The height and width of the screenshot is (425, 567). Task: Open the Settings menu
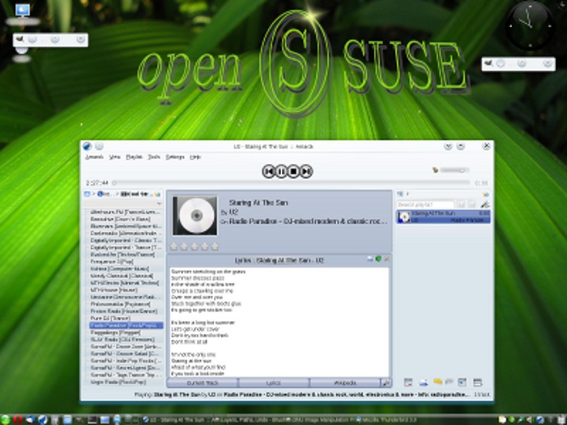pos(175,157)
